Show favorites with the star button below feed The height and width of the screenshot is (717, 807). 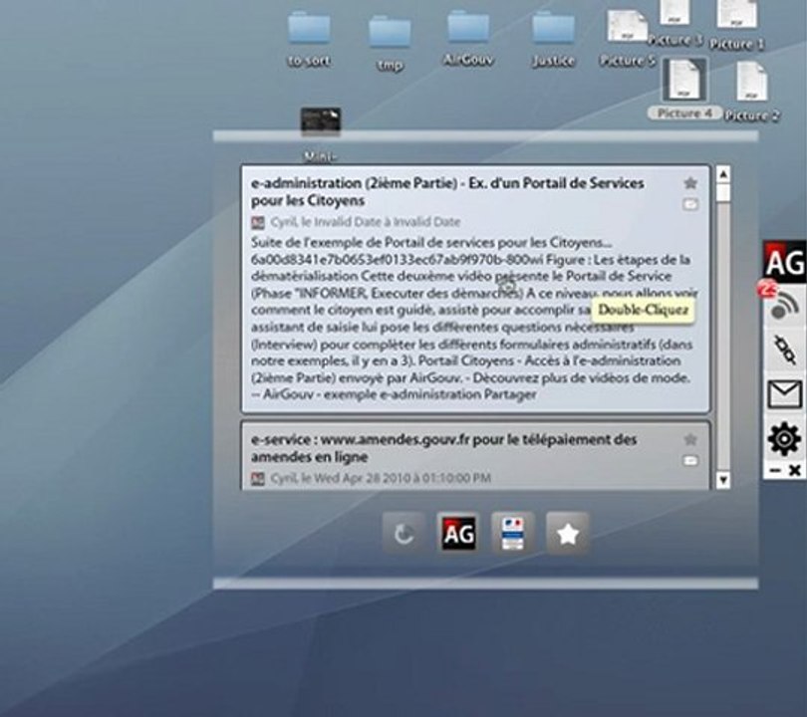click(x=567, y=534)
